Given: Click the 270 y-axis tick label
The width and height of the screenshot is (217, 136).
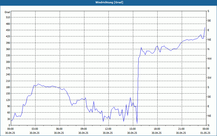Looking at the screenshot, I should (x=8, y=68).
